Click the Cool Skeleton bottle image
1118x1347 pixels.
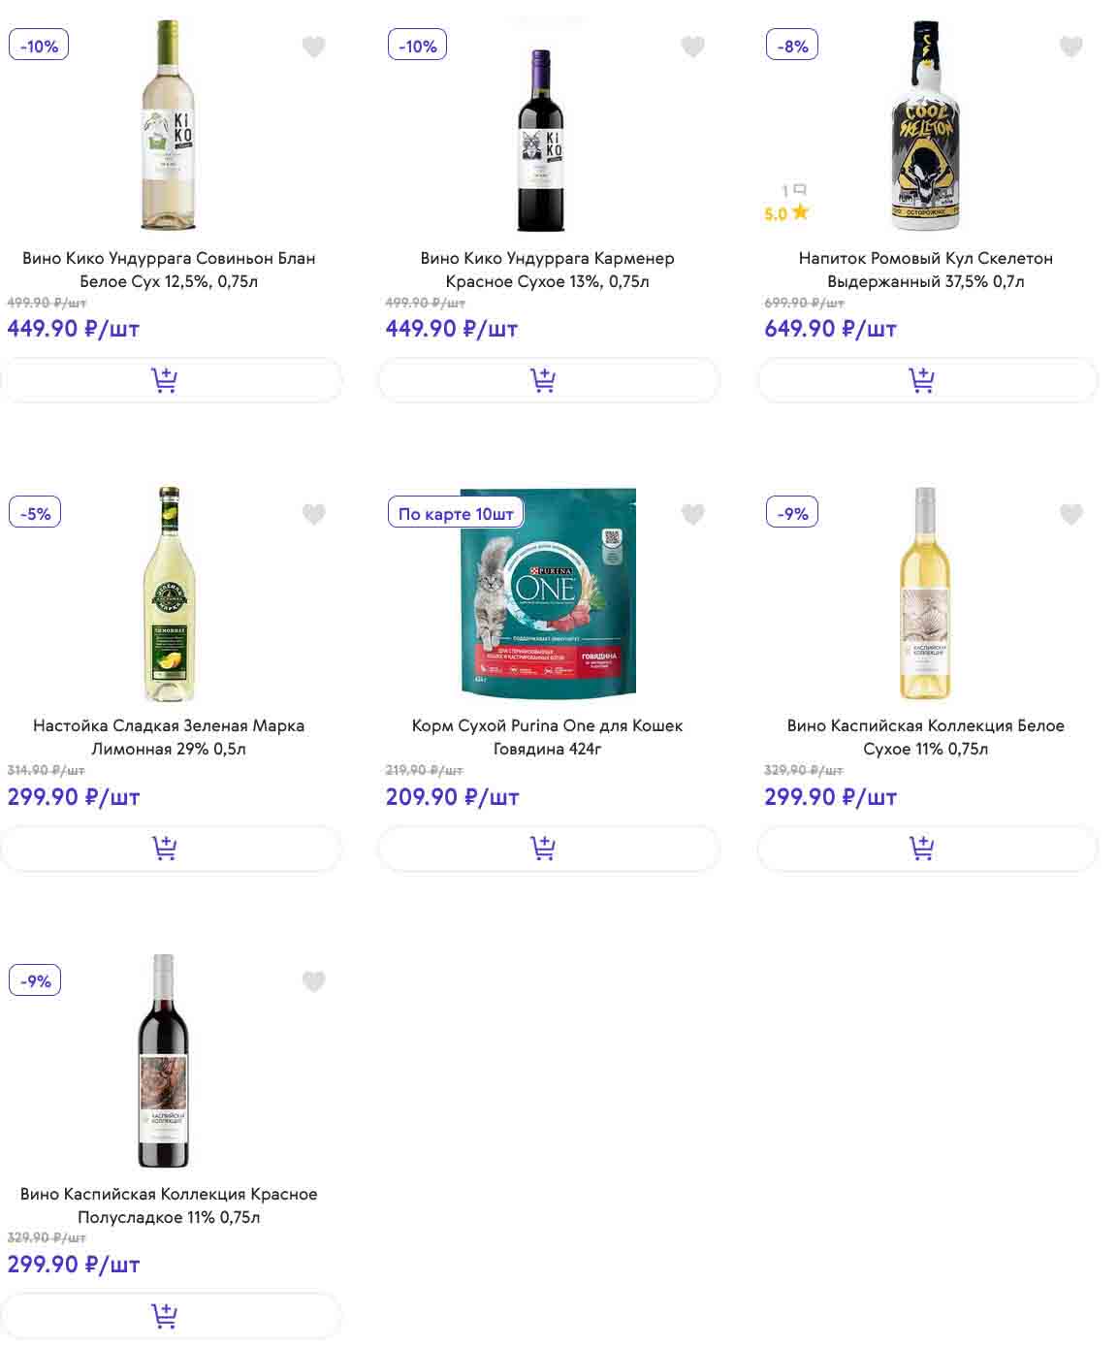click(925, 126)
